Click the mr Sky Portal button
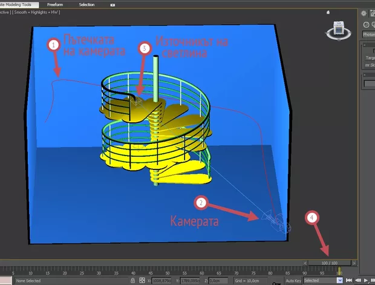 pos(370,64)
